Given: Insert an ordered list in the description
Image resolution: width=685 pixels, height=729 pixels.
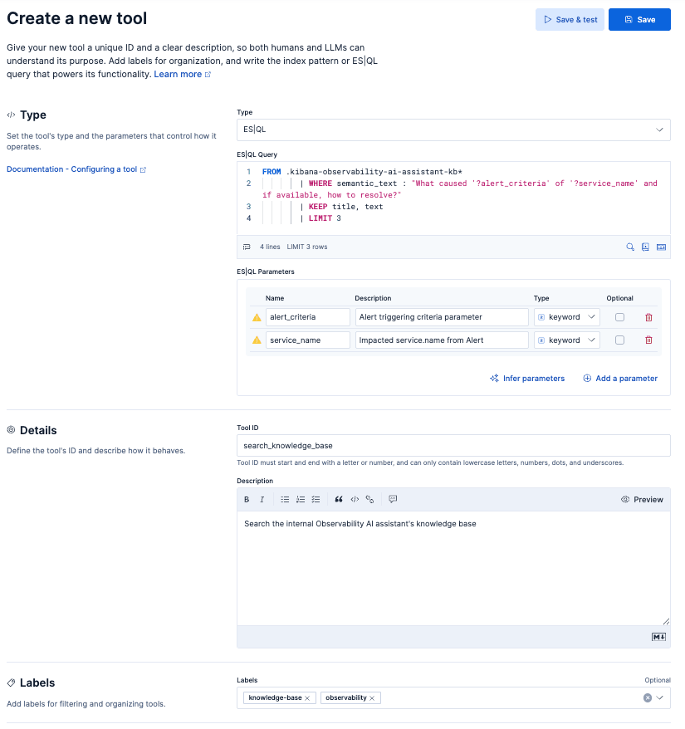Looking at the screenshot, I should (300, 499).
